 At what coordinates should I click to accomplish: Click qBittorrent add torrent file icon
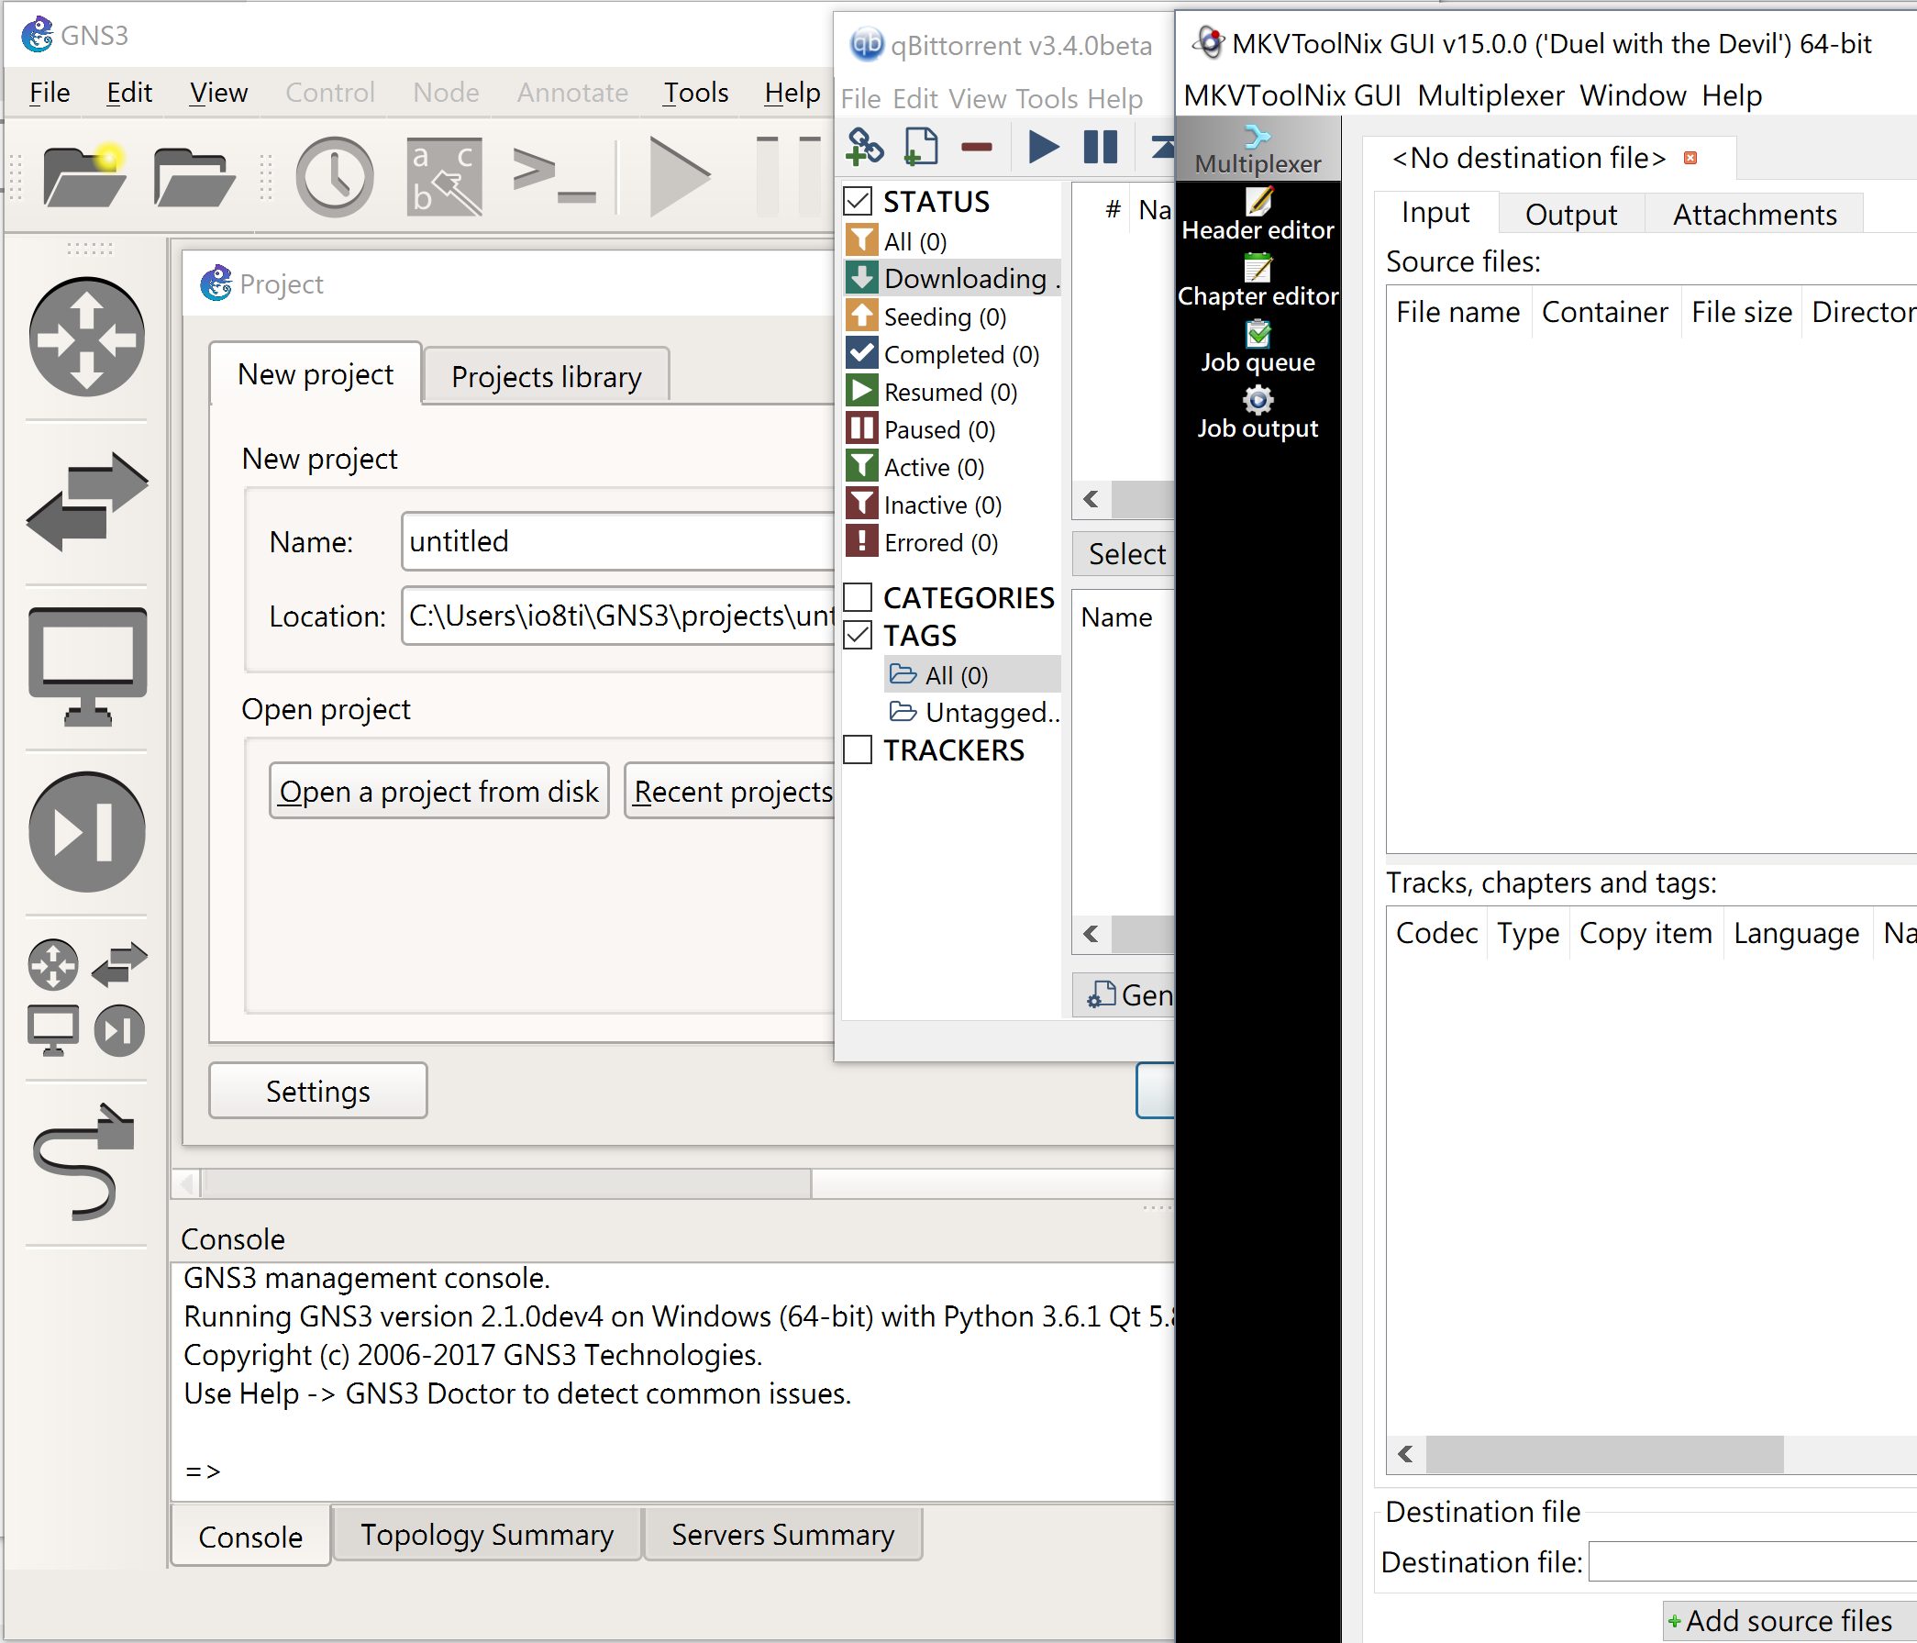920,146
